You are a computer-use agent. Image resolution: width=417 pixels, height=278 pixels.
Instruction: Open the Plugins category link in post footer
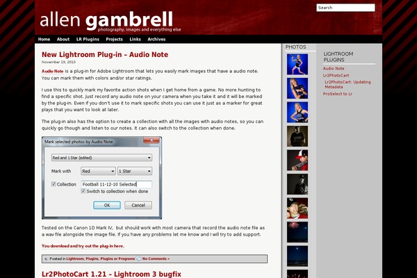tap(92, 259)
